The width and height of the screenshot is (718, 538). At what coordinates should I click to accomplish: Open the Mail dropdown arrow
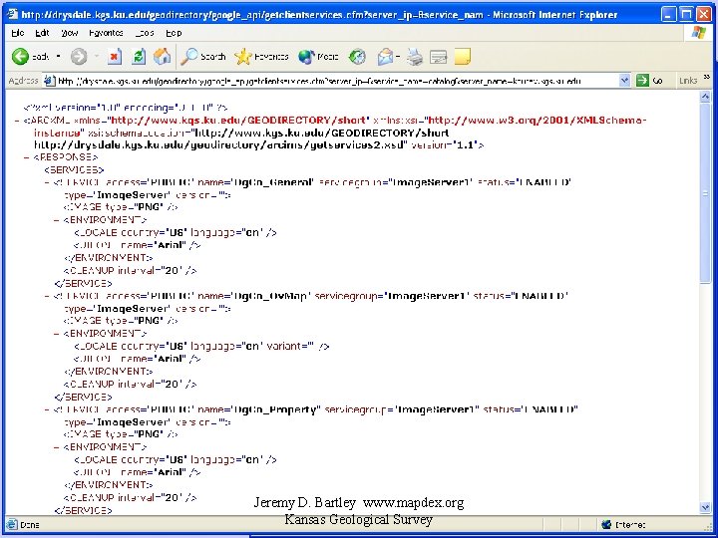(398, 57)
